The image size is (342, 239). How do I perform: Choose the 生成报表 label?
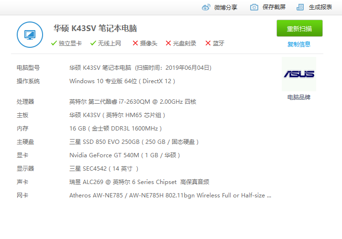coord(320,7)
